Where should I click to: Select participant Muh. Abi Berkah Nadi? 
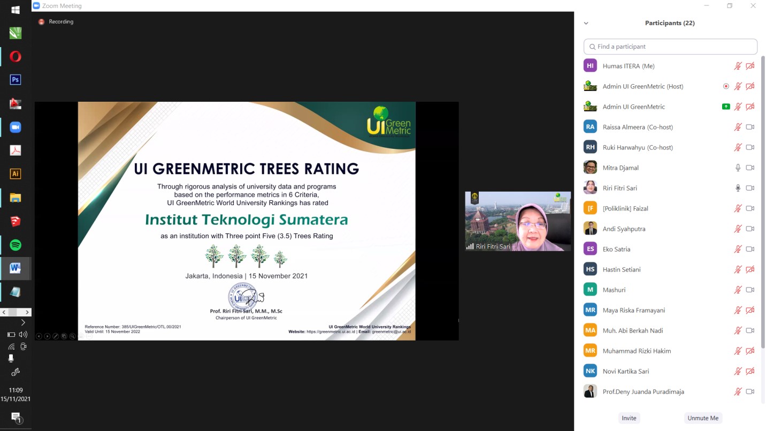[x=633, y=330]
